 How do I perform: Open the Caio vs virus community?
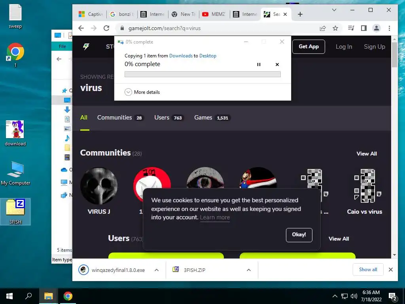[x=364, y=191]
